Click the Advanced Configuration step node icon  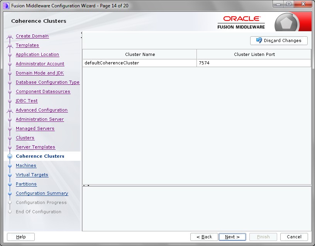tap(10, 110)
